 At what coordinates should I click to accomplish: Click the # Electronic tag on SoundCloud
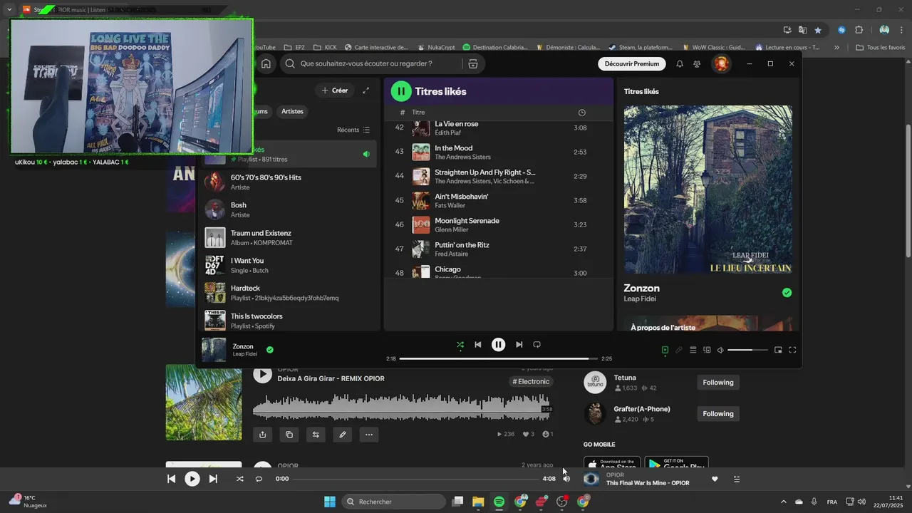[531, 381]
